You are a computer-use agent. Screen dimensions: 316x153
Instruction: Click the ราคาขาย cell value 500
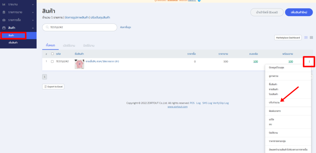point(226,62)
